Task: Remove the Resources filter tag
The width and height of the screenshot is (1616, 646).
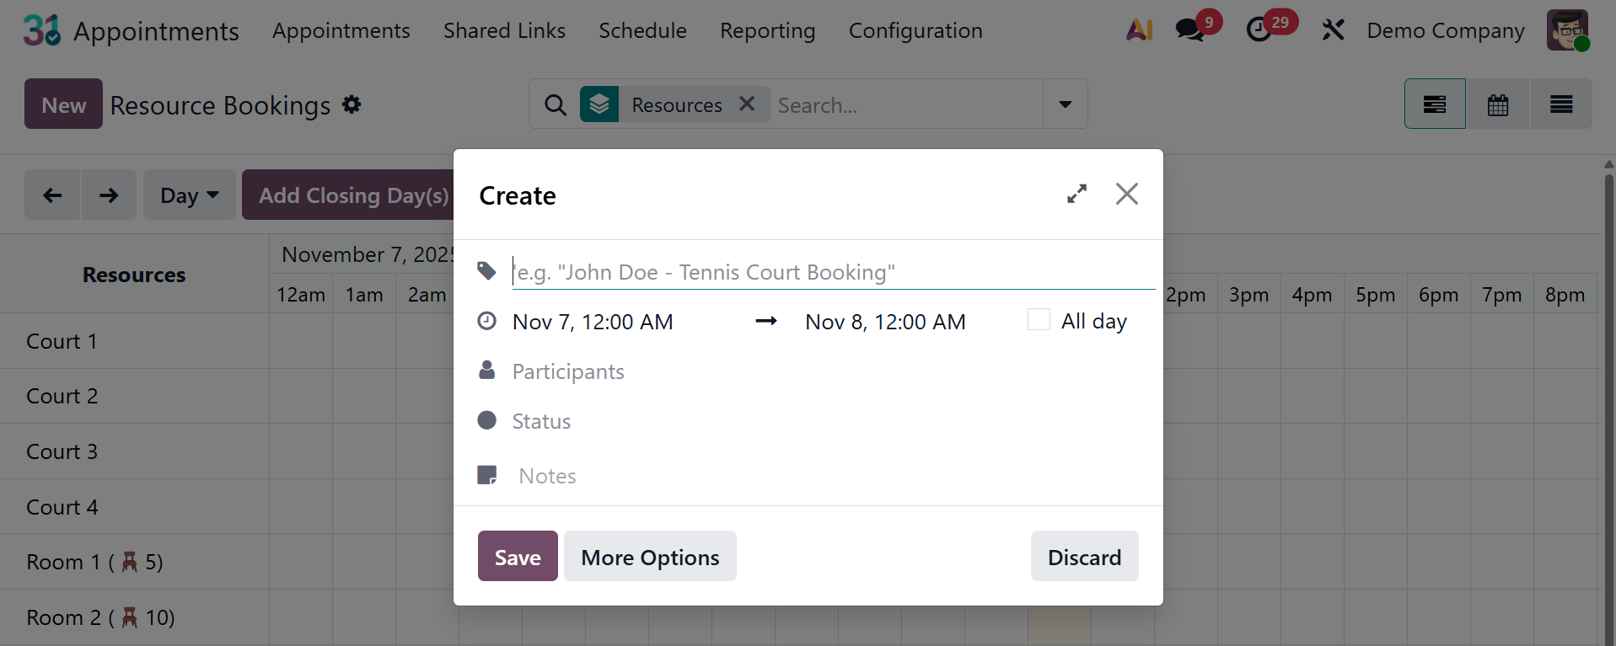Action: [x=747, y=104]
